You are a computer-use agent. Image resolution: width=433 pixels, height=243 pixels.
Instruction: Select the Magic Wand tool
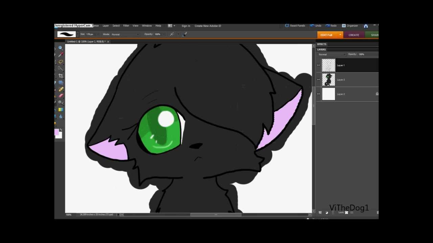[x=61, y=69]
